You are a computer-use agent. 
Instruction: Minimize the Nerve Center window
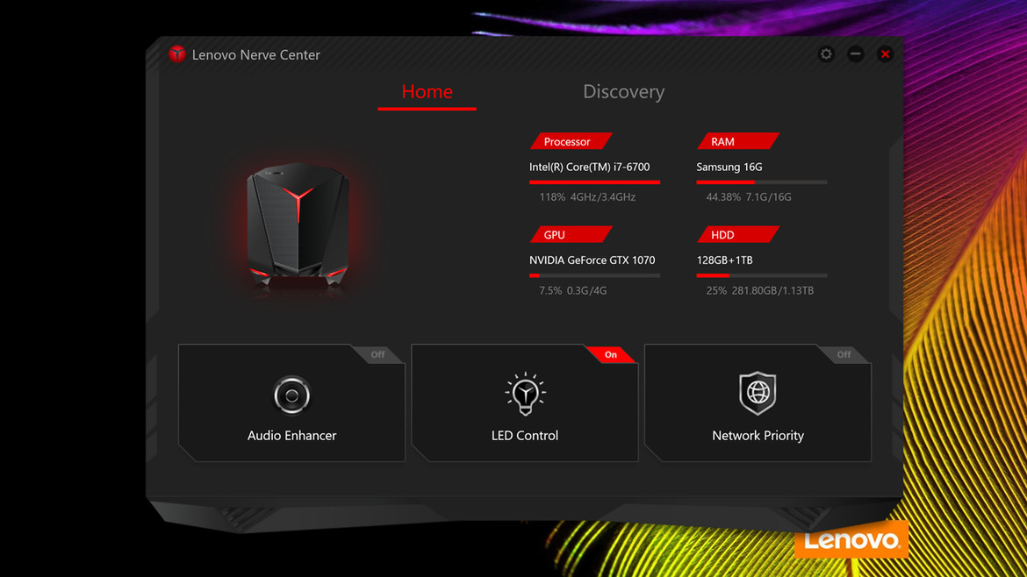pos(856,54)
